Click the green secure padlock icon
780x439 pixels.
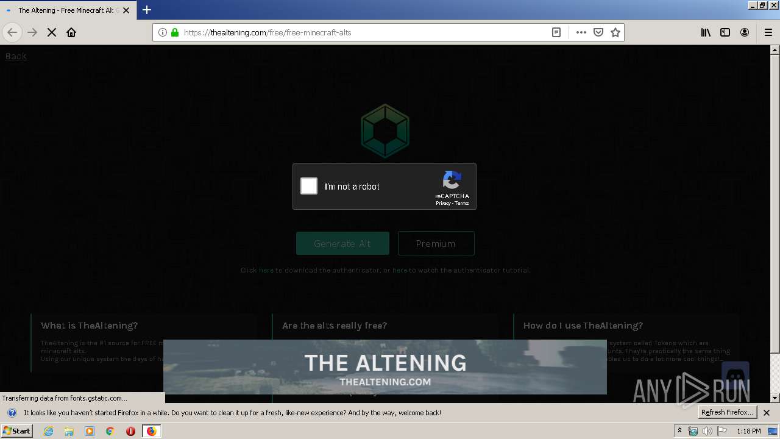click(x=175, y=32)
